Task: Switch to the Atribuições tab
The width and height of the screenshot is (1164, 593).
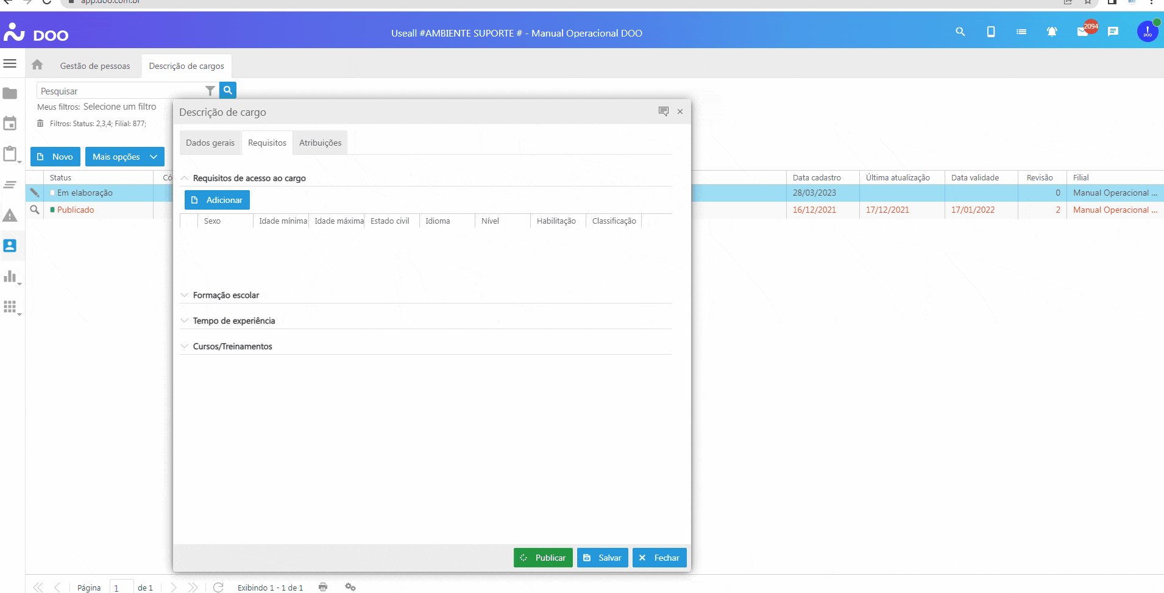Action: tap(320, 143)
